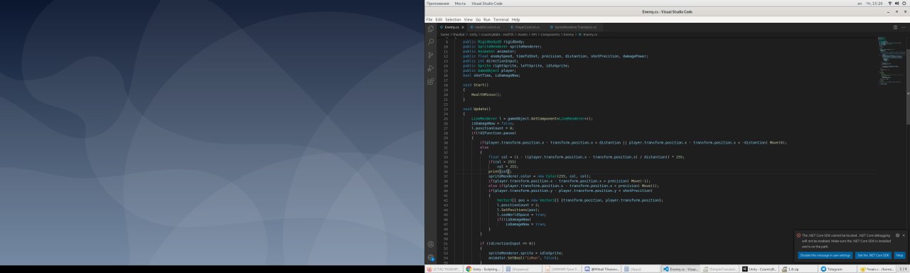Open the View menu
Viewport: 910px width, 273px height.
469,19
